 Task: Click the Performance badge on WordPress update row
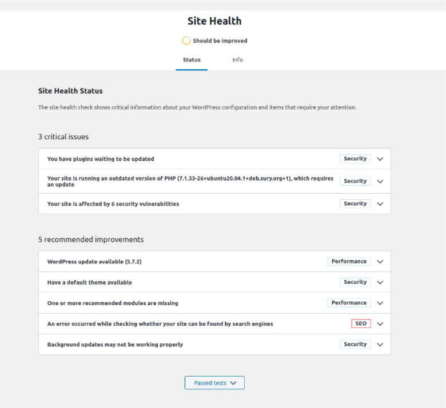(349, 261)
